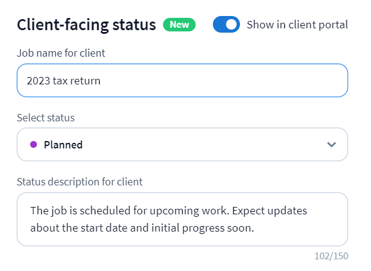
Task: Click the "Show in client portal" label
Action: (x=297, y=25)
